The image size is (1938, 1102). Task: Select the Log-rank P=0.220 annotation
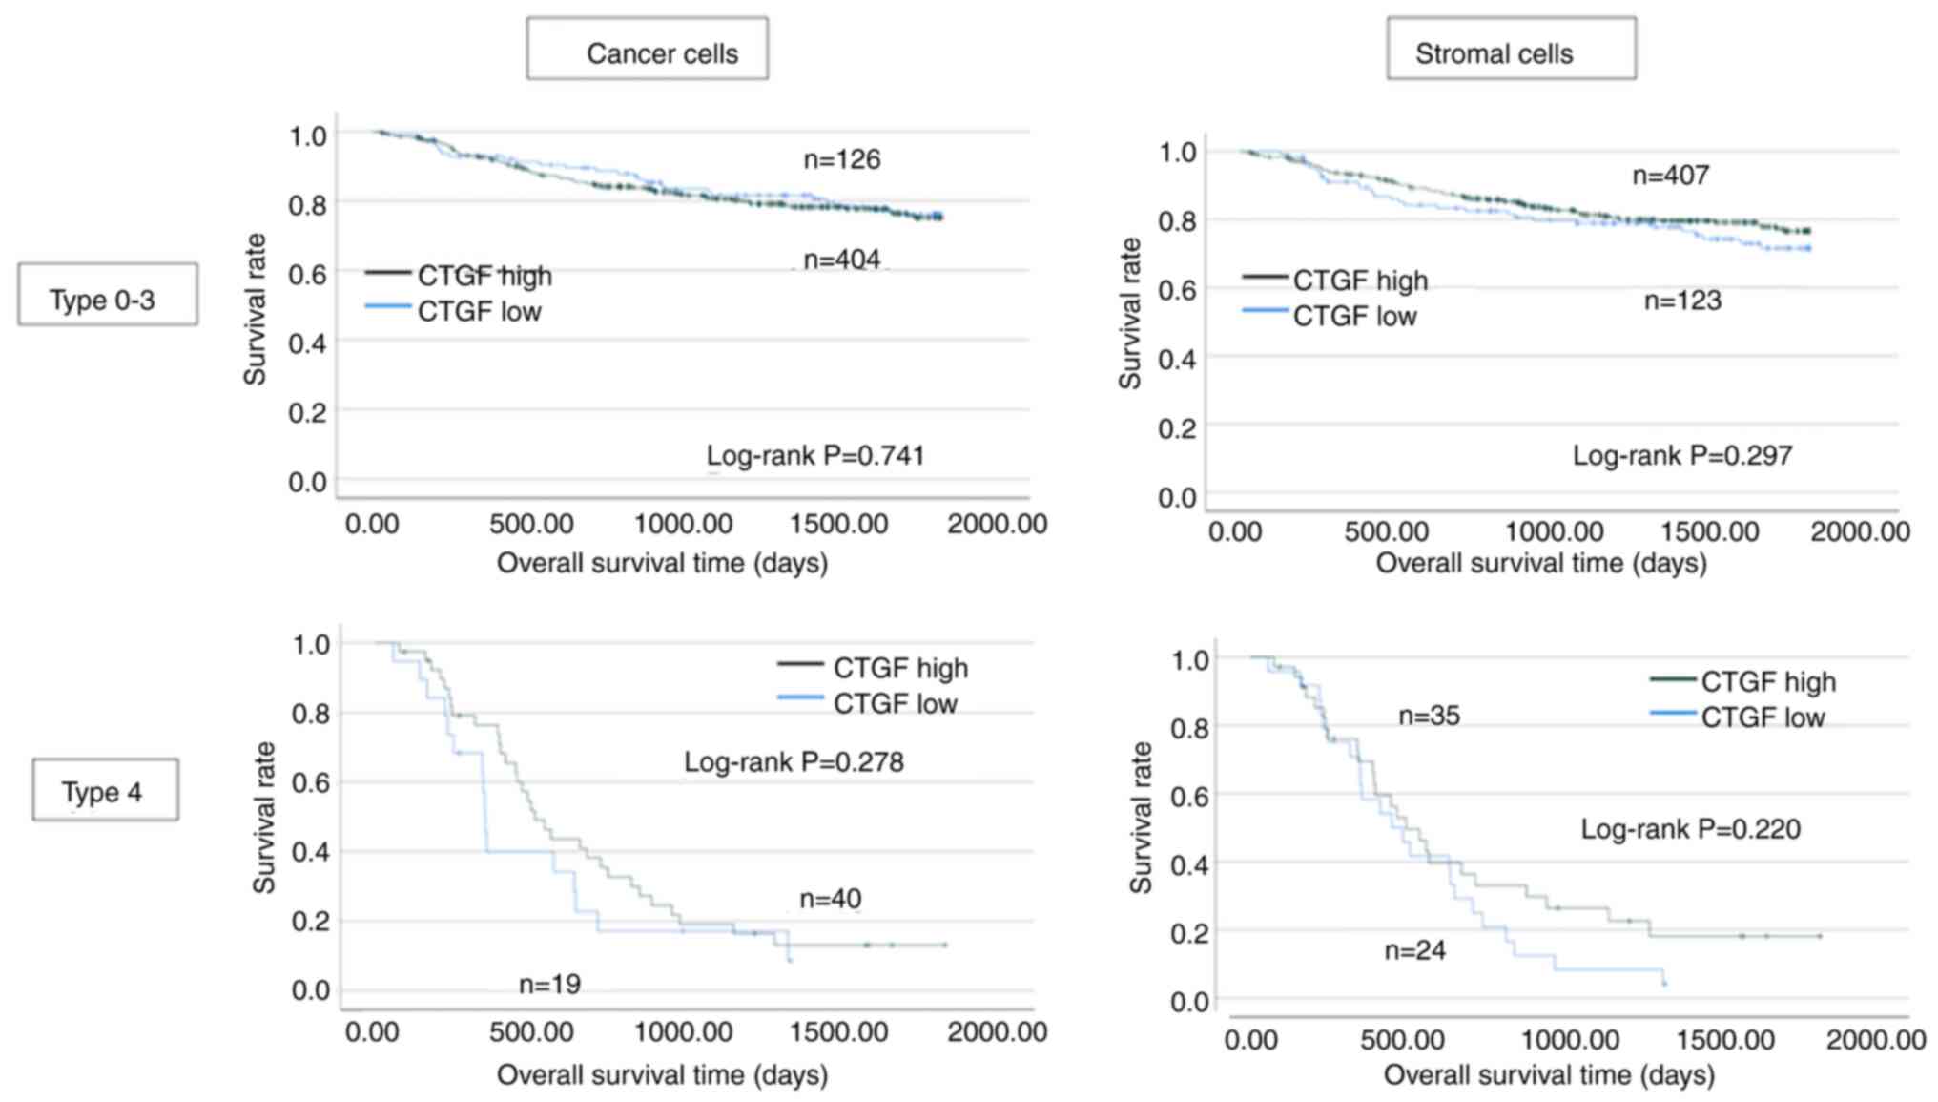click(x=1690, y=829)
